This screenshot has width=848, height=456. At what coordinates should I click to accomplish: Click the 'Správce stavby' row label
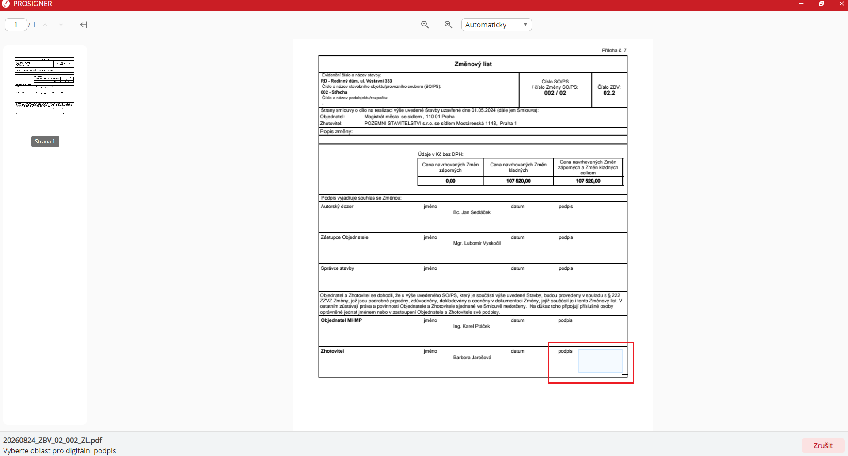[337, 268]
